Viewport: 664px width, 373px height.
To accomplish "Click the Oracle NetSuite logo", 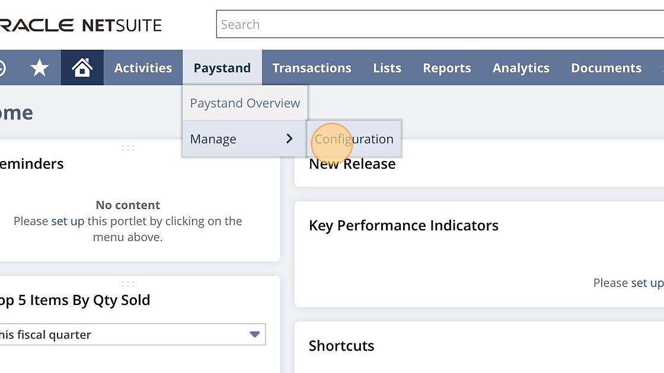I will (x=81, y=25).
